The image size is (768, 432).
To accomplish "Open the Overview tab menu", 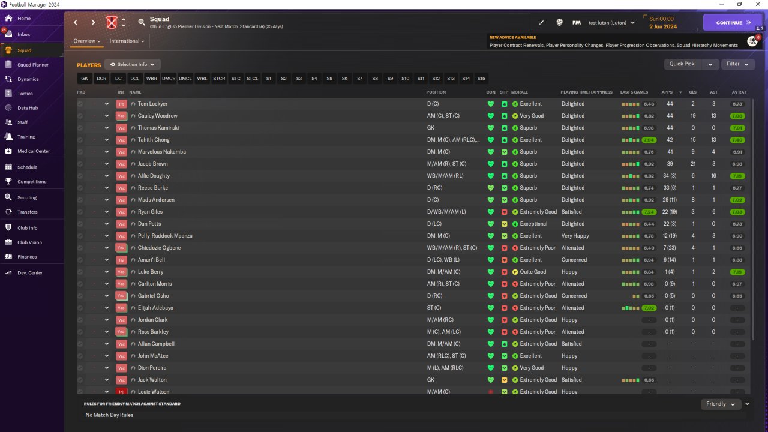I will click(x=86, y=41).
